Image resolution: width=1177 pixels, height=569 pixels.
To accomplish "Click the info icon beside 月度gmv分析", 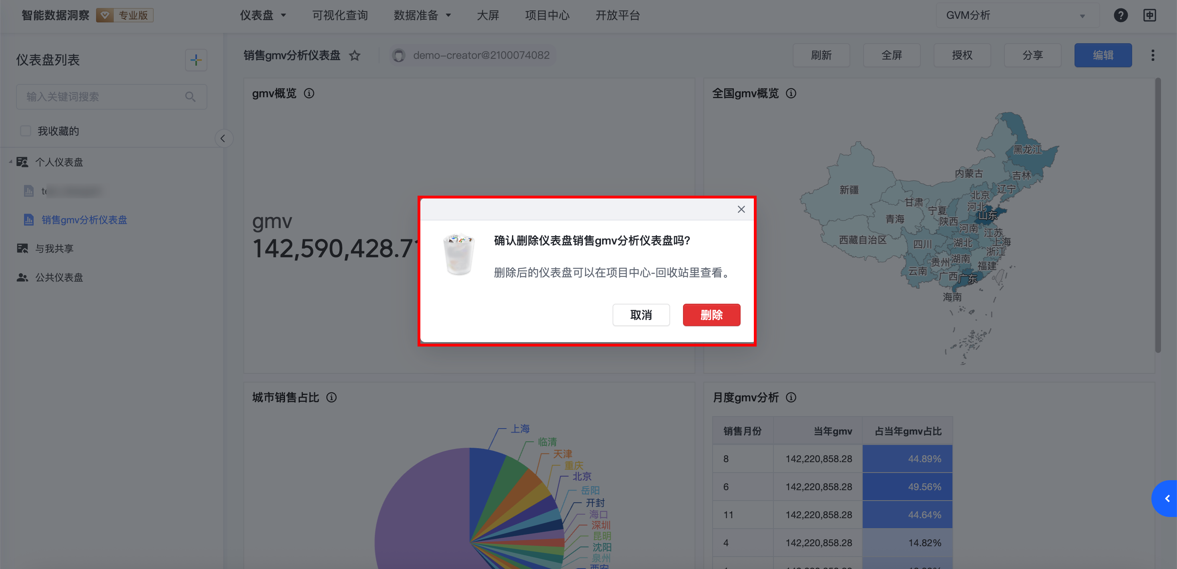I will pos(791,397).
